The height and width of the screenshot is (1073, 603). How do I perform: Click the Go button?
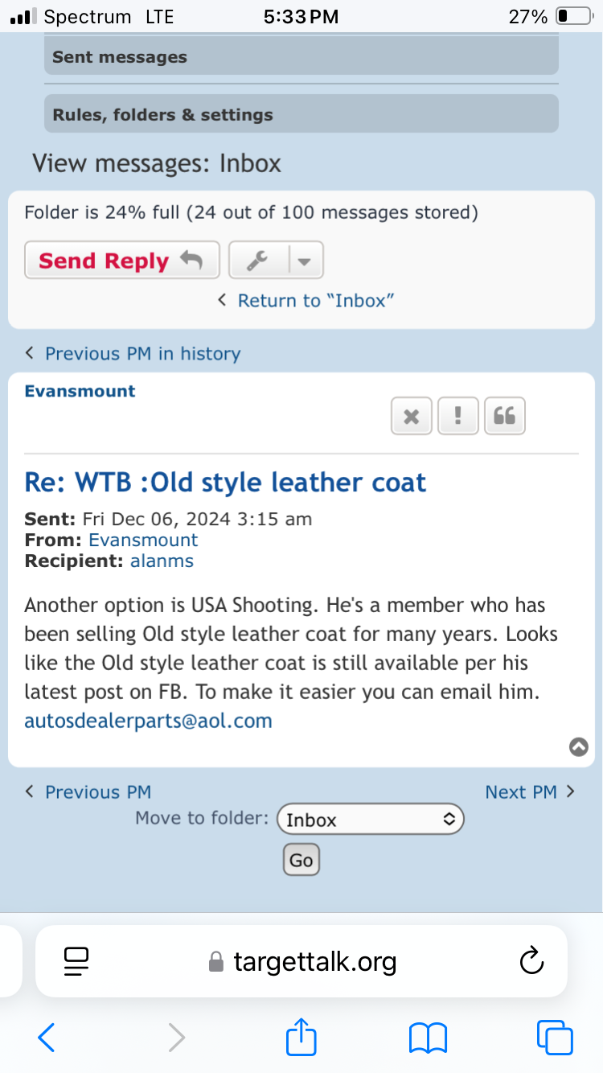pos(301,860)
